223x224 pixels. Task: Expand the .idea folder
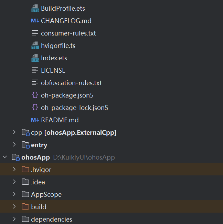click(14, 182)
